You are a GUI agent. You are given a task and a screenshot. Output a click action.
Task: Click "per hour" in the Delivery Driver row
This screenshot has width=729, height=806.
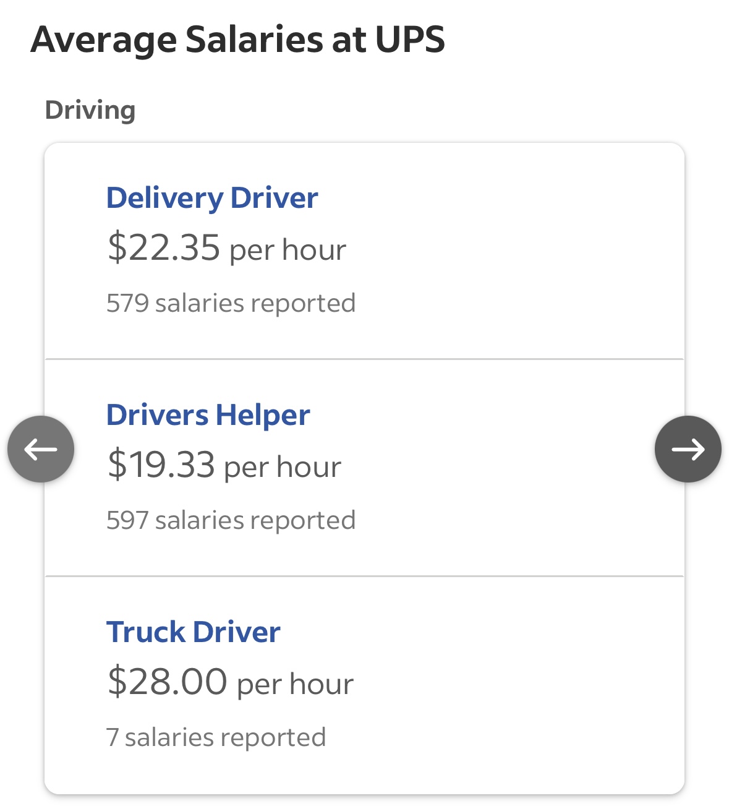[x=288, y=250]
